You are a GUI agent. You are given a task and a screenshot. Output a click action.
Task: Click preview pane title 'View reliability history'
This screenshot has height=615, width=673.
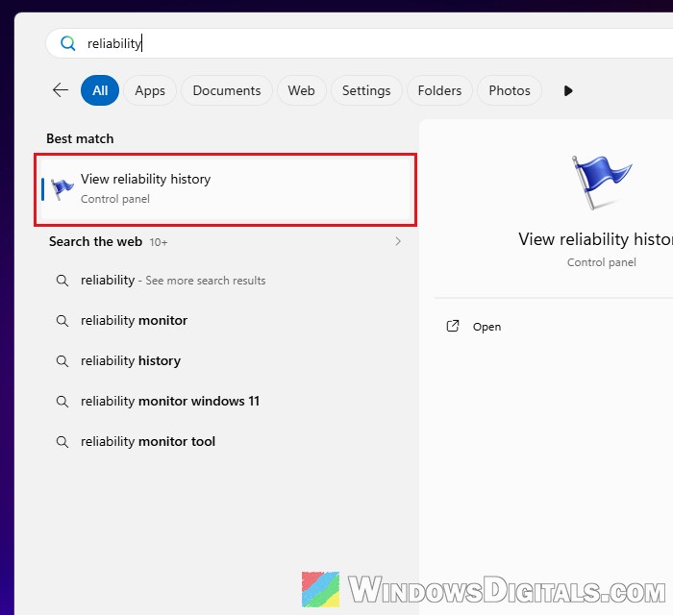[x=595, y=239]
